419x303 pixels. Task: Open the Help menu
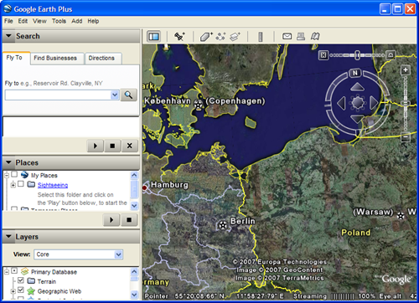93,21
